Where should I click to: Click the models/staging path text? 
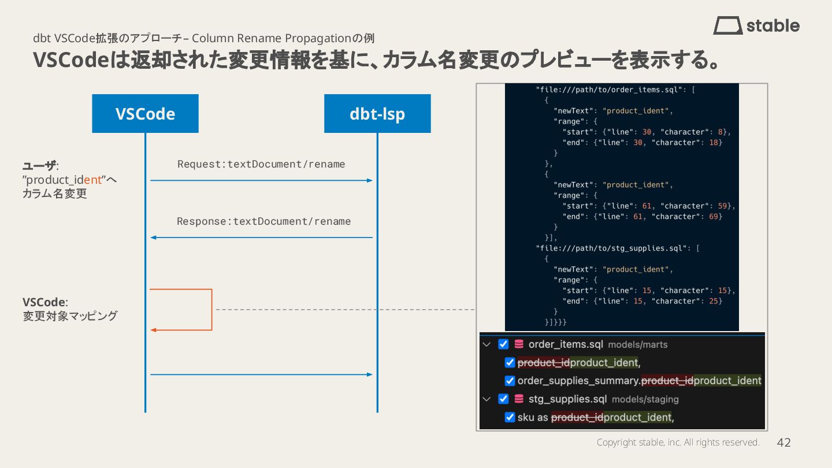[x=645, y=399]
